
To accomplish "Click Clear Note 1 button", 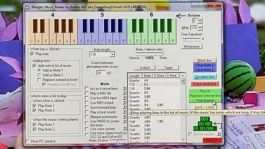I will pos(205,65).
